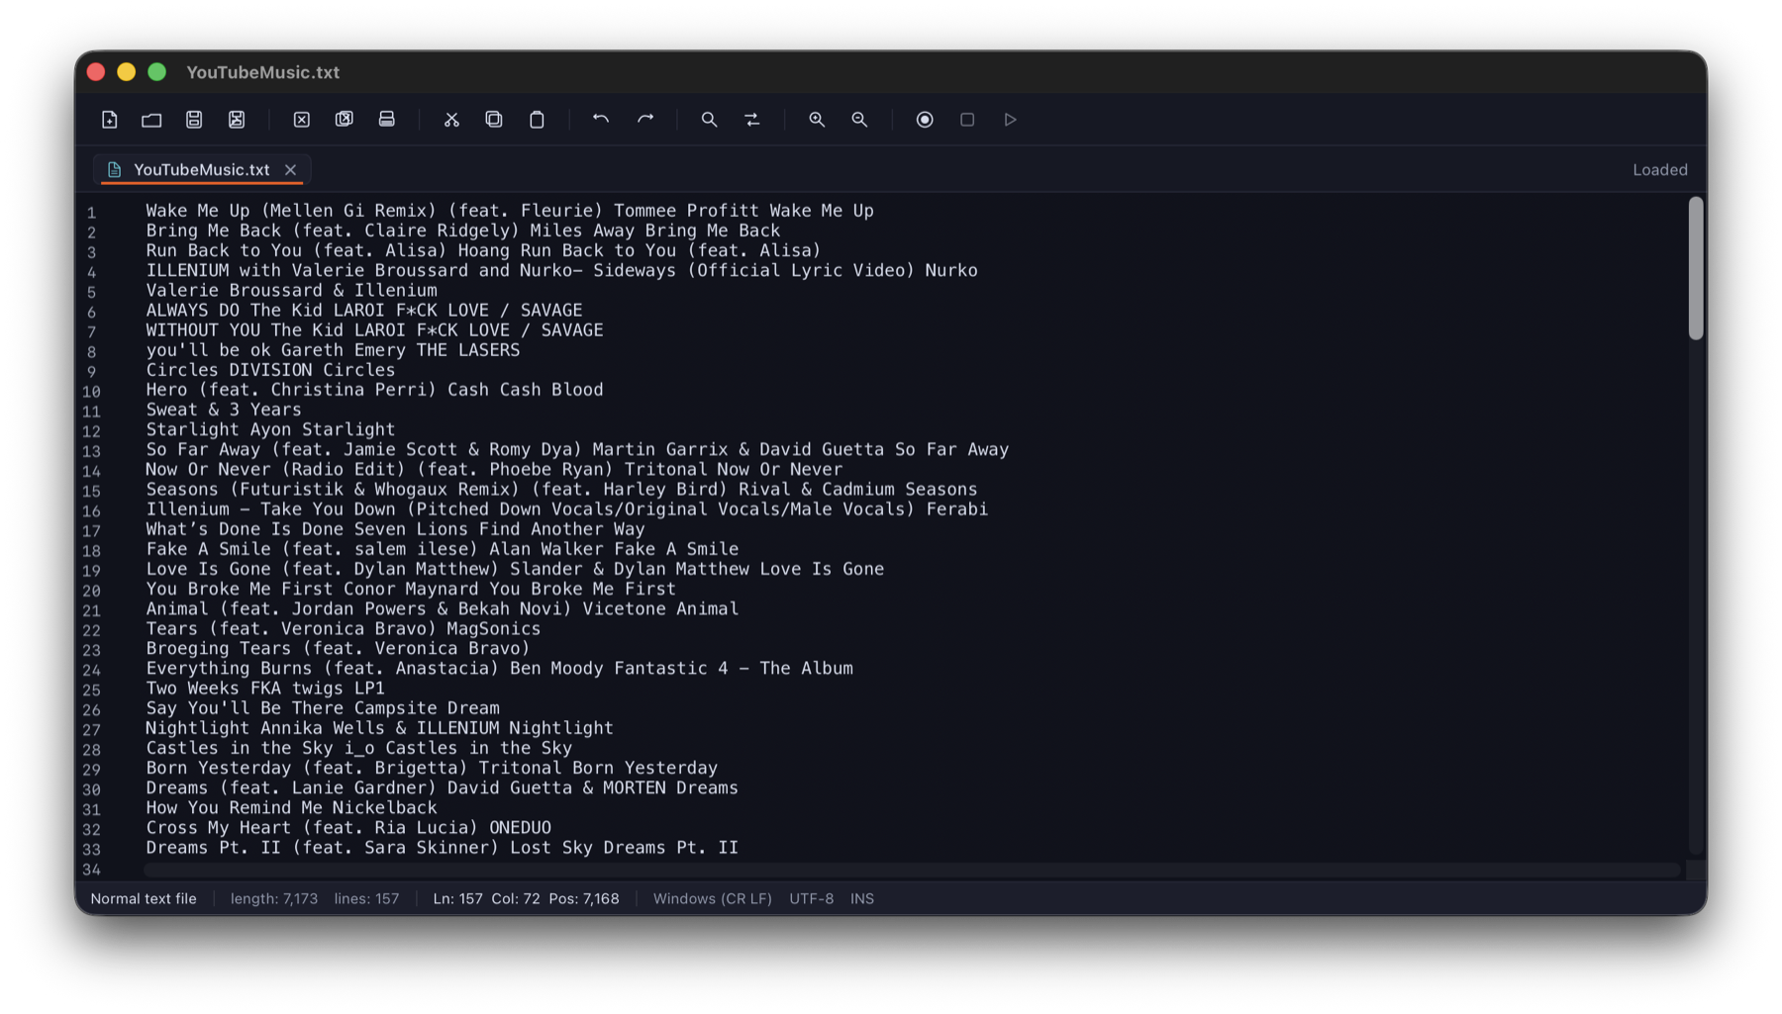Undo the last edit
The width and height of the screenshot is (1782, 1014).
[x=601, y=120]
